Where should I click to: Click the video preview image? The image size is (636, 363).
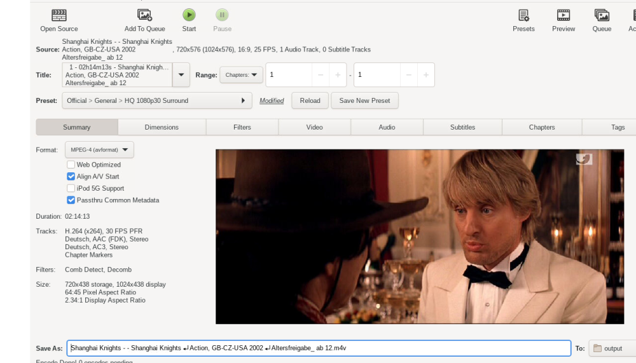coord(420,236)
